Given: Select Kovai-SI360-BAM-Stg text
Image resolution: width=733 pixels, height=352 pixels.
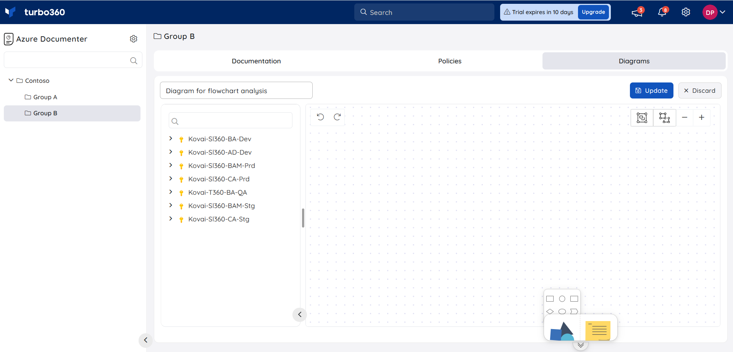Looking at the screenshot, I should click(x=221, y=206).
